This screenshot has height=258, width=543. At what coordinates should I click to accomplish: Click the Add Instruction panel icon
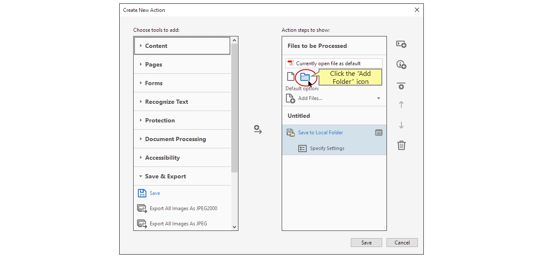[401, 44]
